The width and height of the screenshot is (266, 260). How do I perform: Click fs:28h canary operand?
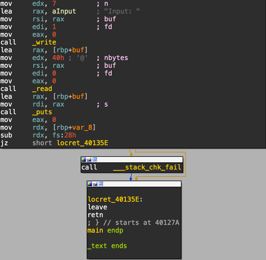click(64, 135)
